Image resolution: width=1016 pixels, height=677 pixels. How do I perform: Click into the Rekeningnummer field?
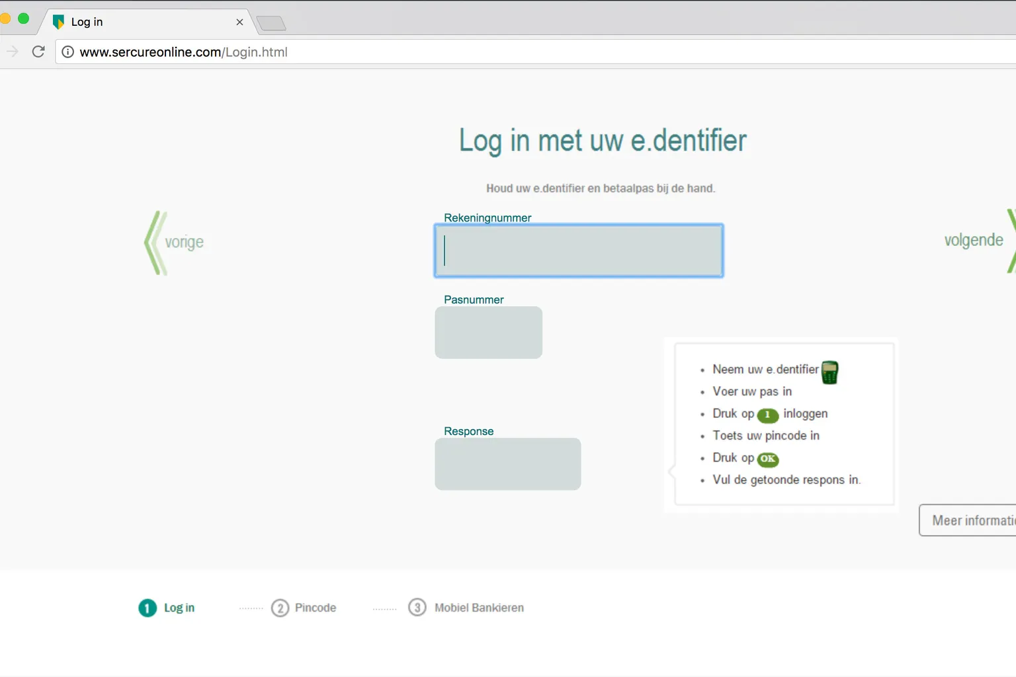tap(579, 251)
